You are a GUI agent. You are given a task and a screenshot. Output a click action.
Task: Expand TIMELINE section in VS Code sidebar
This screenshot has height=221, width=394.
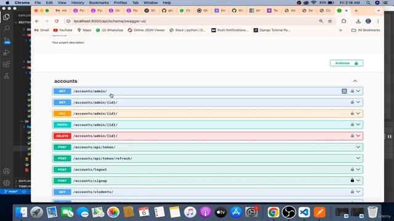pos(23,187)
